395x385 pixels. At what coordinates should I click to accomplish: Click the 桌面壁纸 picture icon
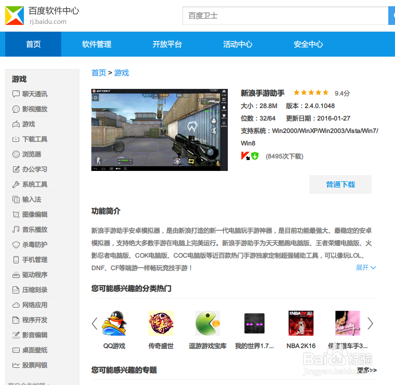point(16,350)
